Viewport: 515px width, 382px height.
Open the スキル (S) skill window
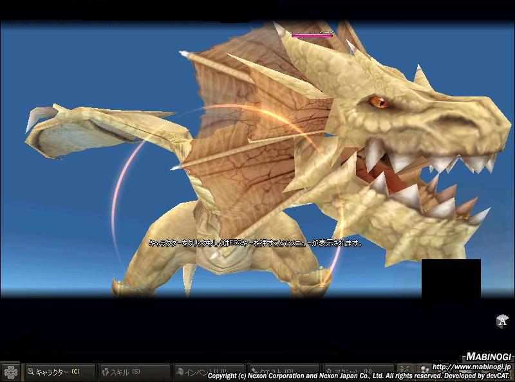tap(135, 372)
